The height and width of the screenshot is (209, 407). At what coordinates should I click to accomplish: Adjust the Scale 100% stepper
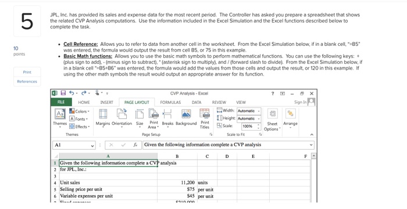[x=258, y=127]
